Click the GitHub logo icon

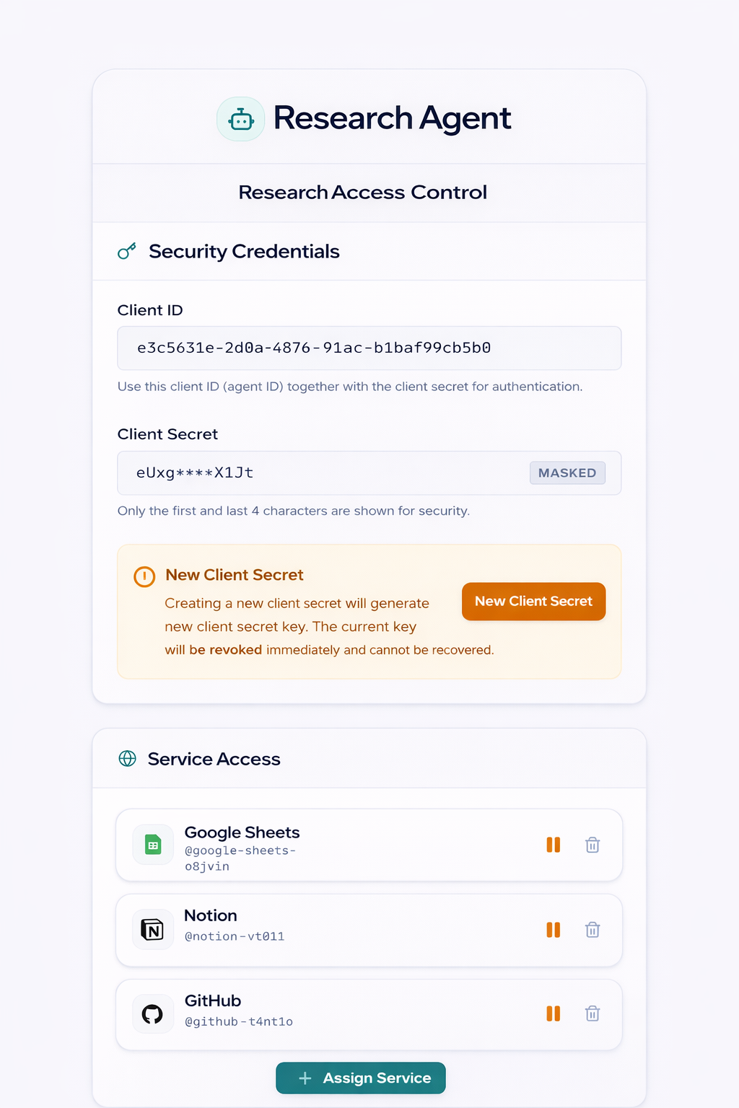[153, 1014]
